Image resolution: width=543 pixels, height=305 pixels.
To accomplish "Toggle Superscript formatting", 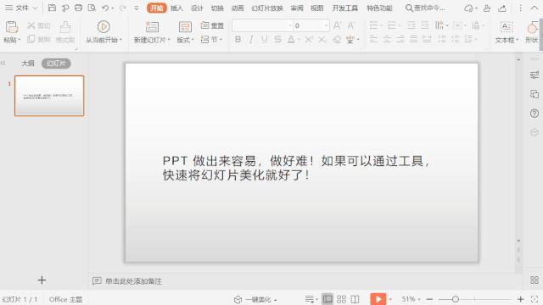I will 308,40.
